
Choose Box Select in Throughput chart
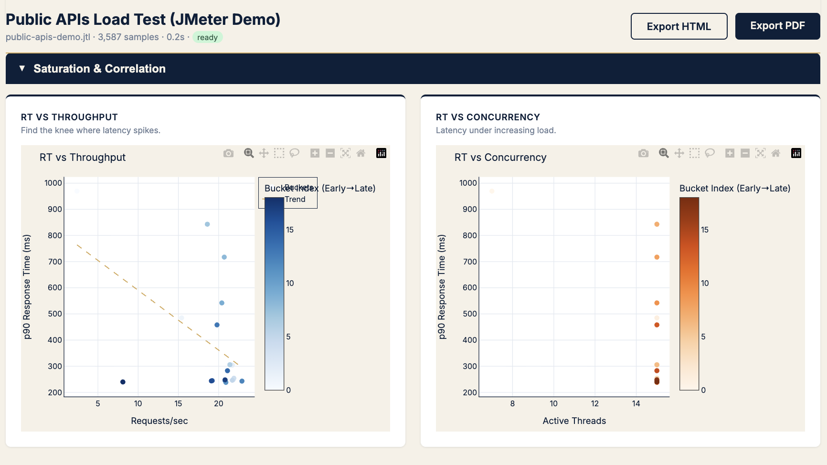coord(279,153)
